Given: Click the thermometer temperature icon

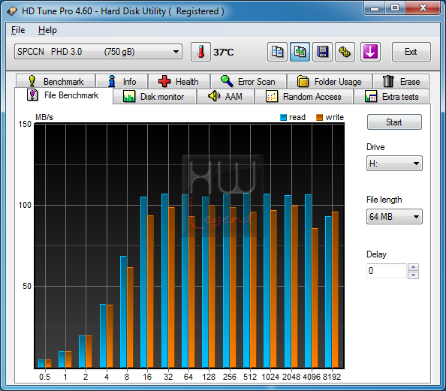Looking at the screenshot, I should point(200,52).
